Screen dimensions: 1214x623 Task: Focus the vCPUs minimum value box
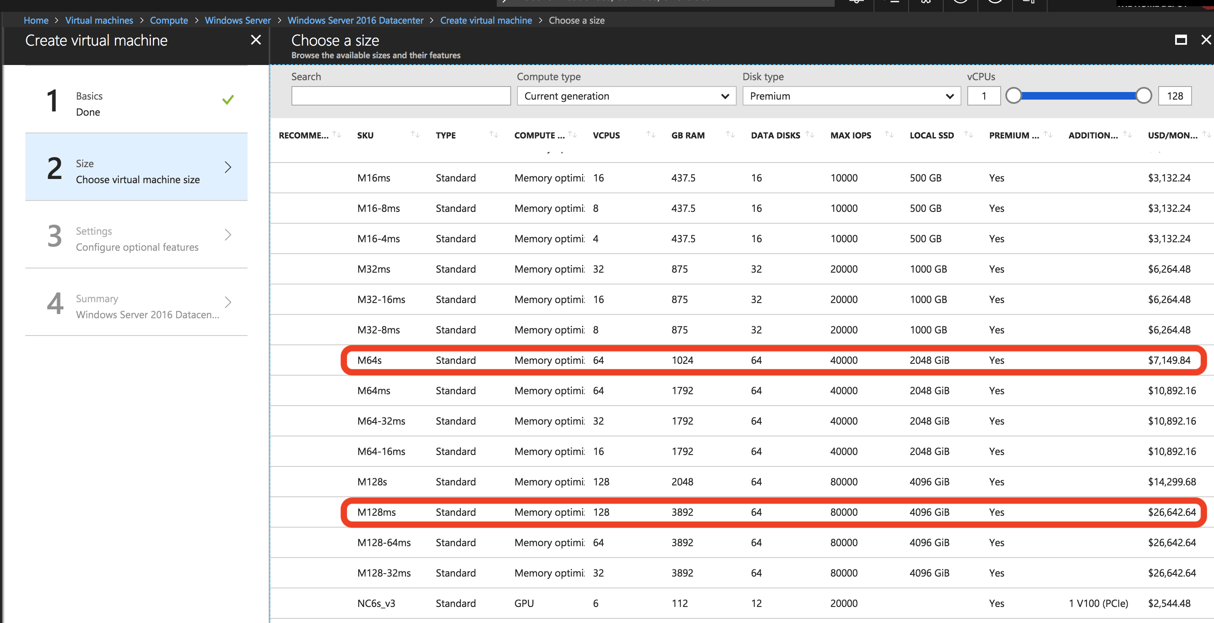pyautogui.click(x=984, y=96)
